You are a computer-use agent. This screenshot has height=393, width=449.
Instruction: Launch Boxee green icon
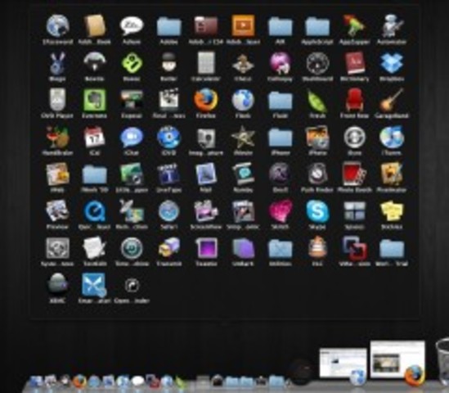pos(132,62)
